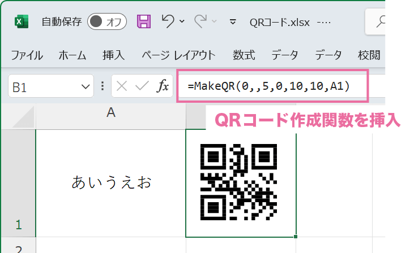This screenshot has height=253, width=410.
Task: Open the 挿入 ribbon tab
Action: 113,55
